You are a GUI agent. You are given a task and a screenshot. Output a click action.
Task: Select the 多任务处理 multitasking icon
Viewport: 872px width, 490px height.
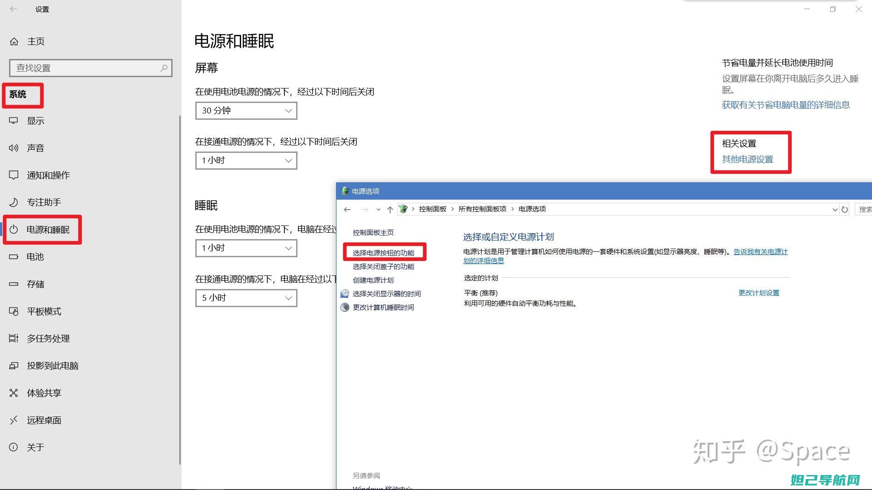click(14, 338)
